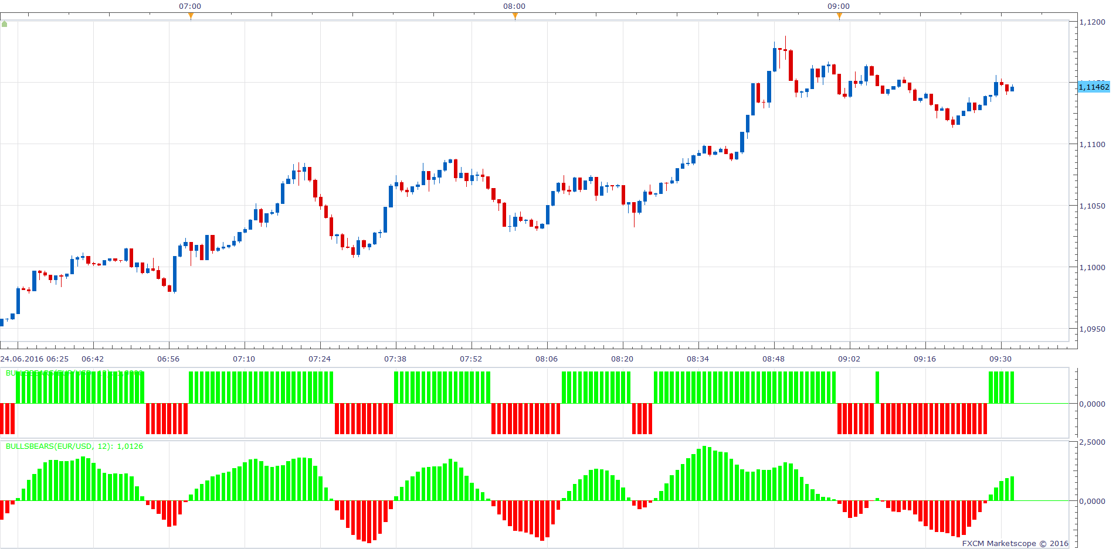Click the 1,1000 price axis label
Image resolution: width=1116 pixels, height=549 pixels.
[1093, 267]
